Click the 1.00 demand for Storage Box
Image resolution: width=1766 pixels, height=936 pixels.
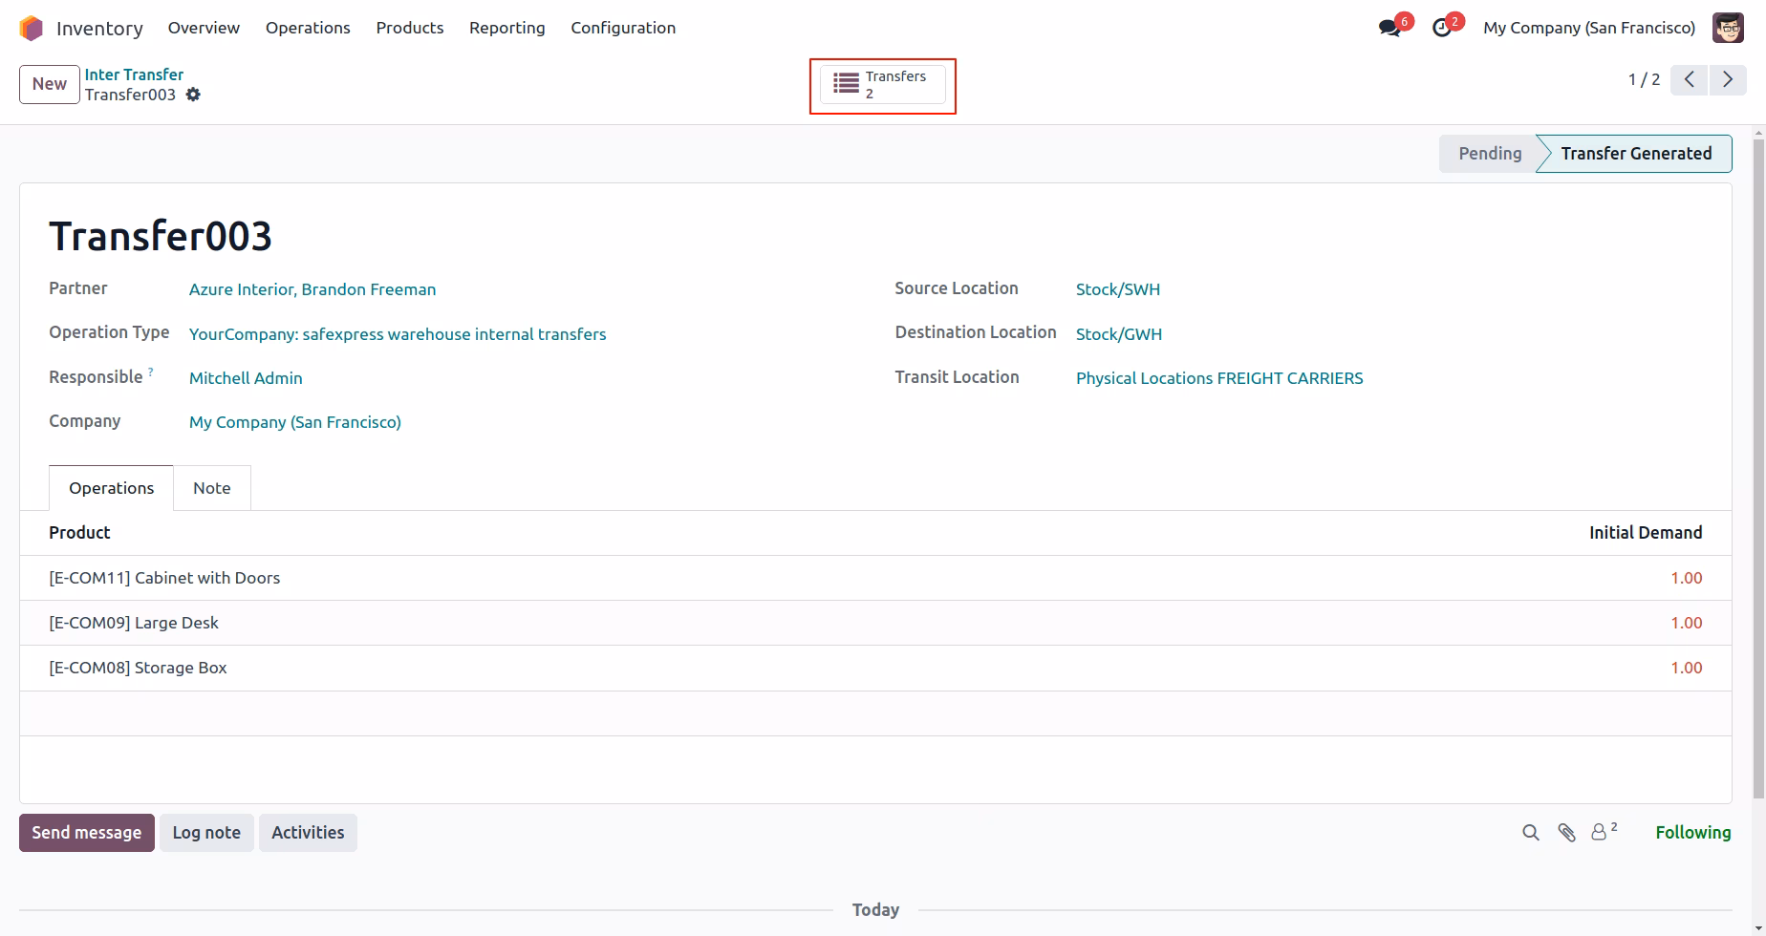1687,668
